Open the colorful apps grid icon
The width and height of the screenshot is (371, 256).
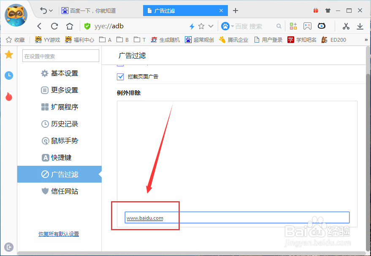point(293,26)
